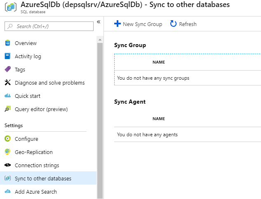This screenshot has height=199, width=261.
Task: Click the Sync Agent heading
Action: 130,102
